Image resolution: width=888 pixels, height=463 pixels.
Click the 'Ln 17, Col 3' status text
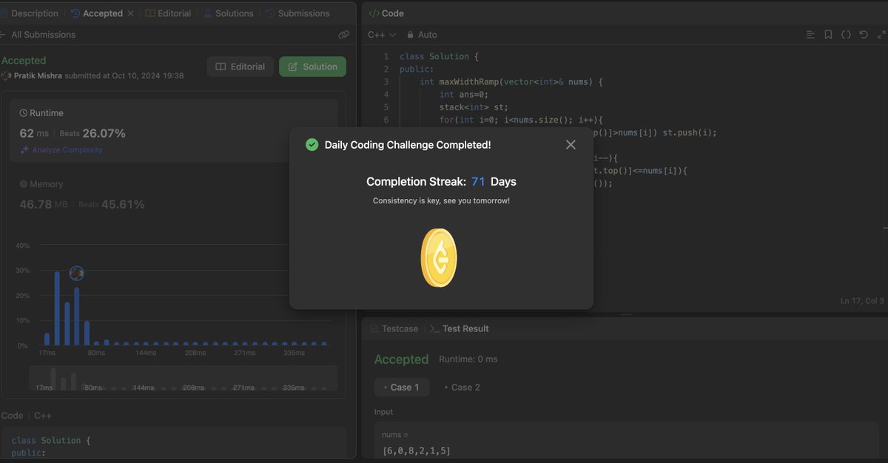(862, 301)
